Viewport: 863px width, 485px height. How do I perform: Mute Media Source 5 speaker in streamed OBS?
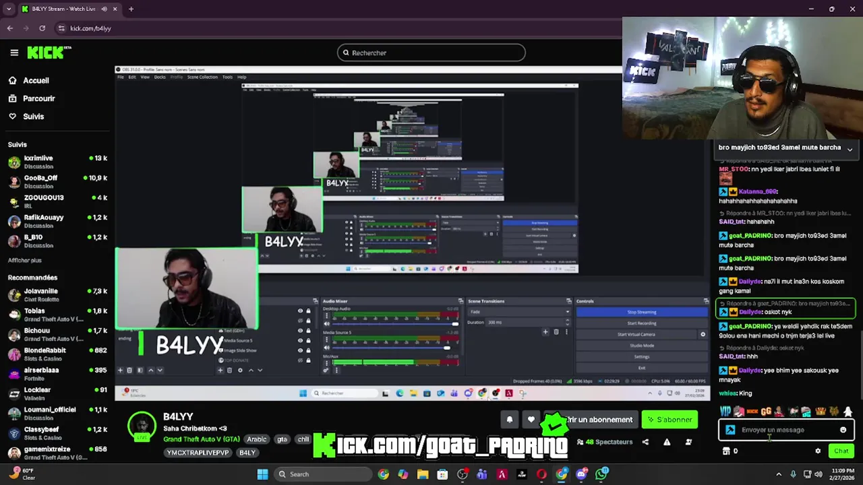coord(327,348)
